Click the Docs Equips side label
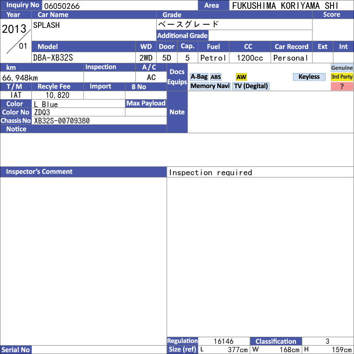 click(x=177, y=77)
